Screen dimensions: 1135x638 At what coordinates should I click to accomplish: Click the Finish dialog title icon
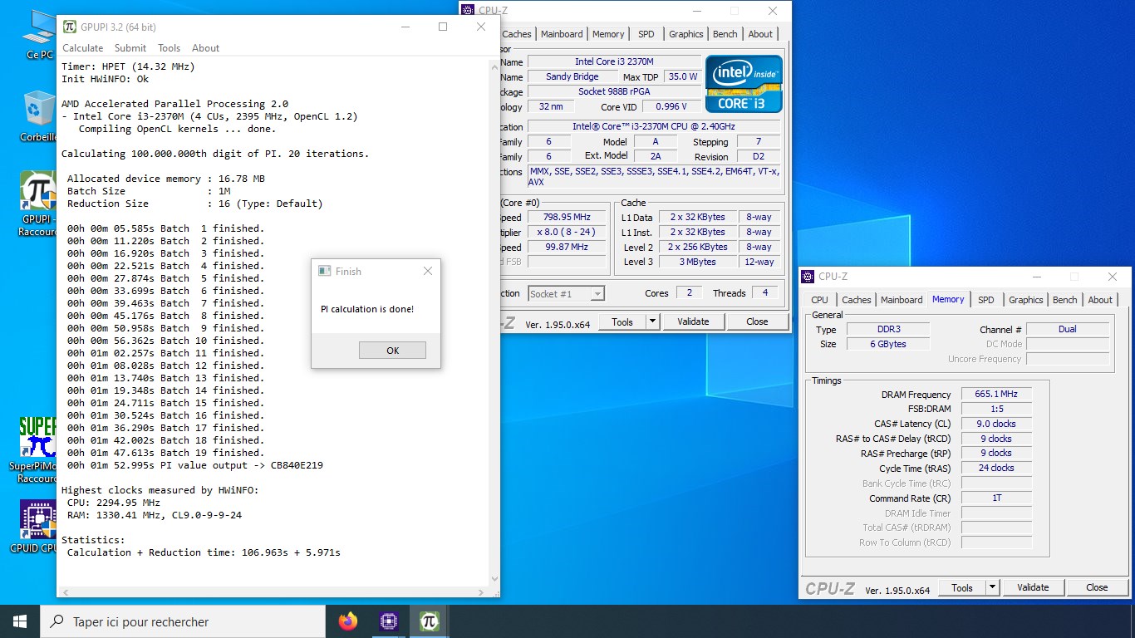(x=325, y=271)
